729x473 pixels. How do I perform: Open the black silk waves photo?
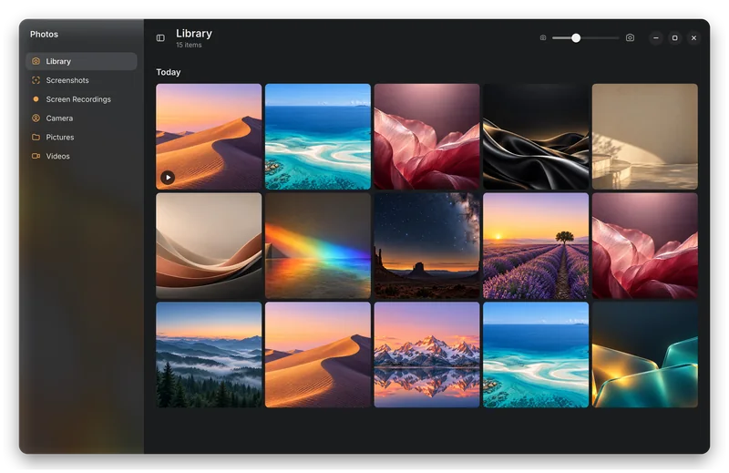click(x=536, y=137)
